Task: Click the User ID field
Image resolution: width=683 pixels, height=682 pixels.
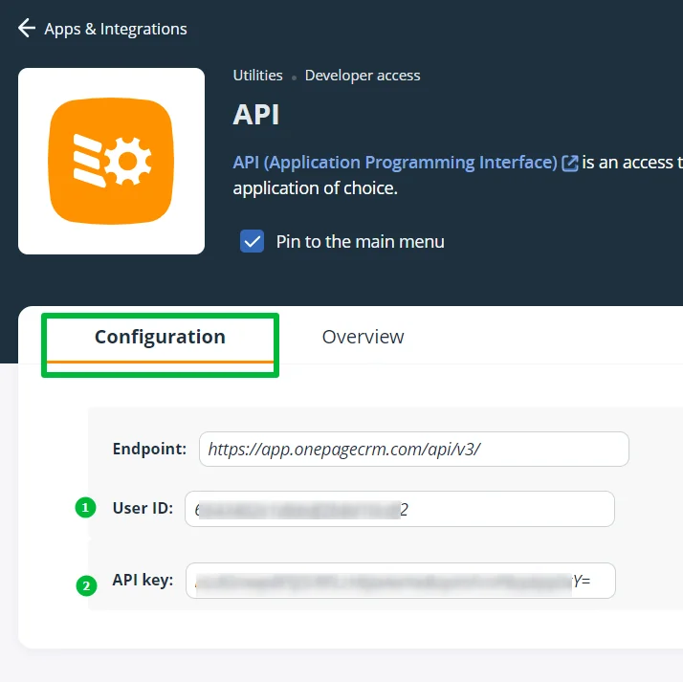Action: 400,509
